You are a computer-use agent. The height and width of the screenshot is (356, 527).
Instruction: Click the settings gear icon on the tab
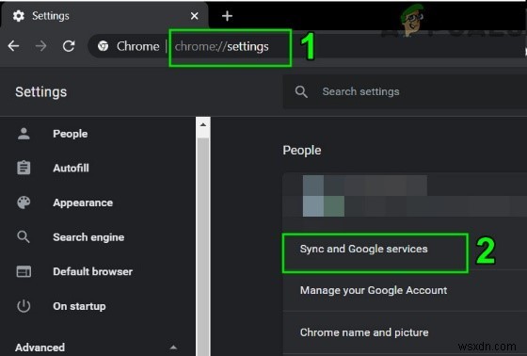[19, 16]
